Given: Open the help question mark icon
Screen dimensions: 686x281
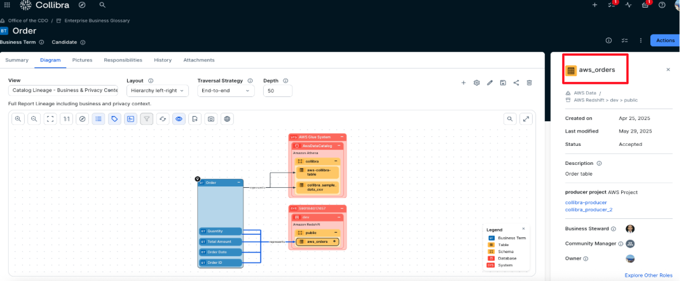Looking at the screenshot, I should pos(662,5).
